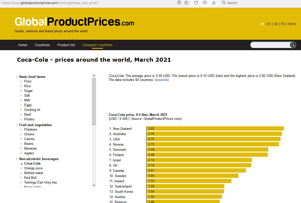Viewport: 301px width, 203px height.
Task: Expand the Basic food items category
Action: (32, 77)
